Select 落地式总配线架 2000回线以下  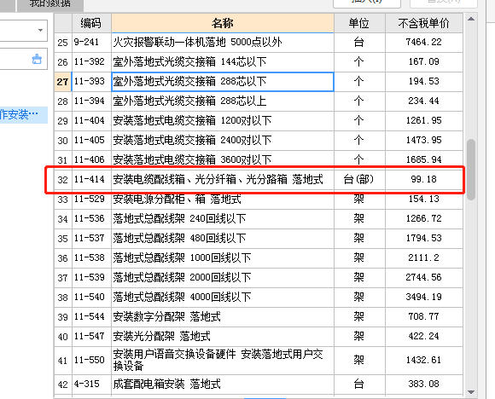pos(223,278)
